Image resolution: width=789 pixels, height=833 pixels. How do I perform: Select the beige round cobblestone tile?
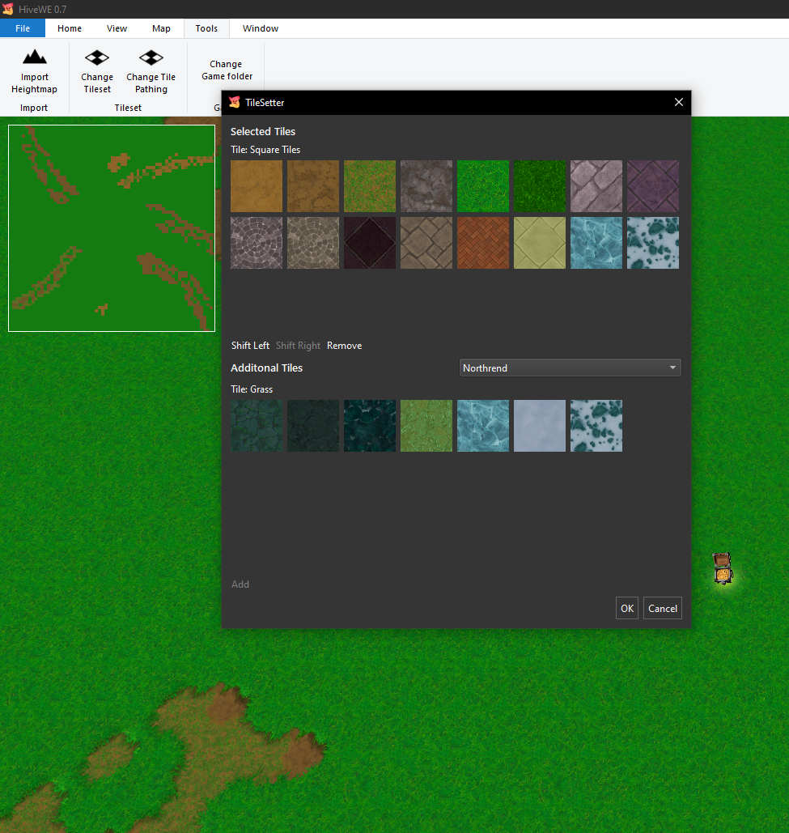[313, 243]
